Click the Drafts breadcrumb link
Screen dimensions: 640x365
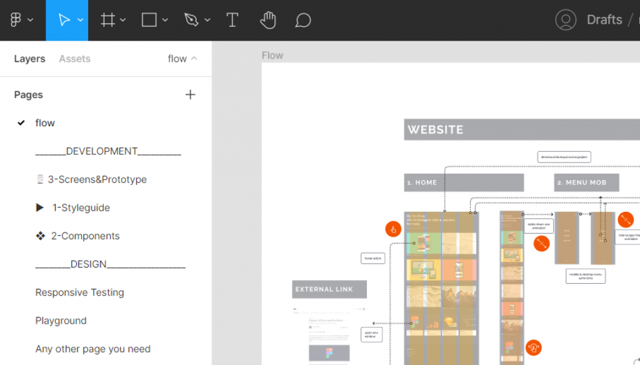pos(604,20)
